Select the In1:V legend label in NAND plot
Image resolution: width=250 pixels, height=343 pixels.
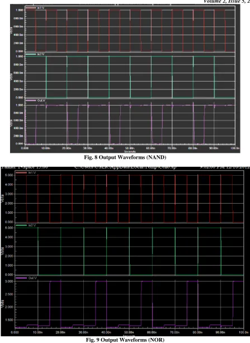[x=40, y=8]
